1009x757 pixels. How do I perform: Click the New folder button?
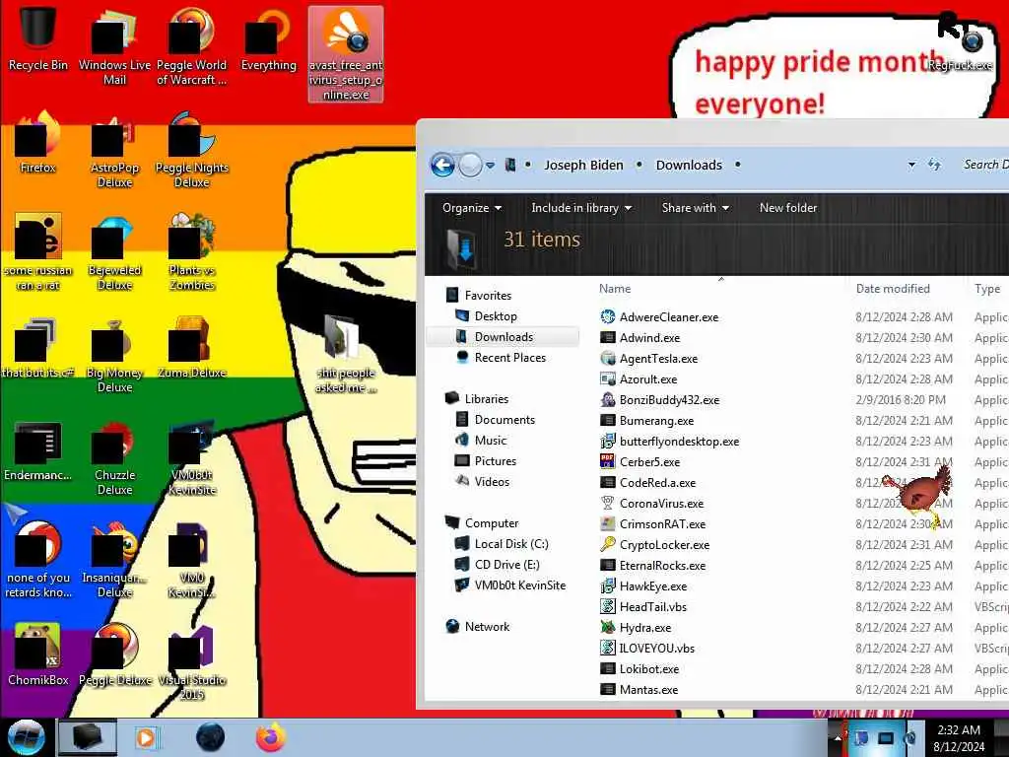(788, 208)
